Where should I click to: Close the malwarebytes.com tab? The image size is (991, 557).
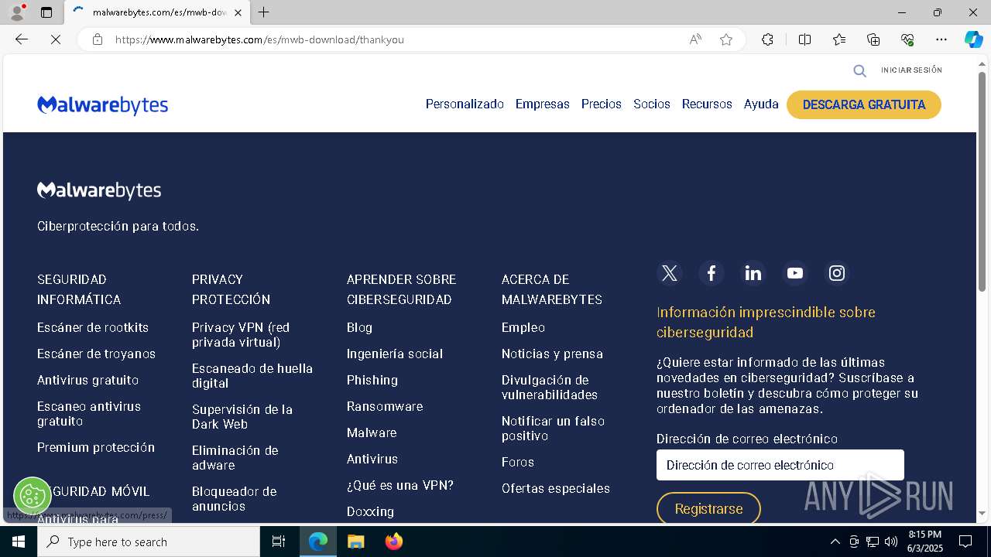[x=238, y=12]
